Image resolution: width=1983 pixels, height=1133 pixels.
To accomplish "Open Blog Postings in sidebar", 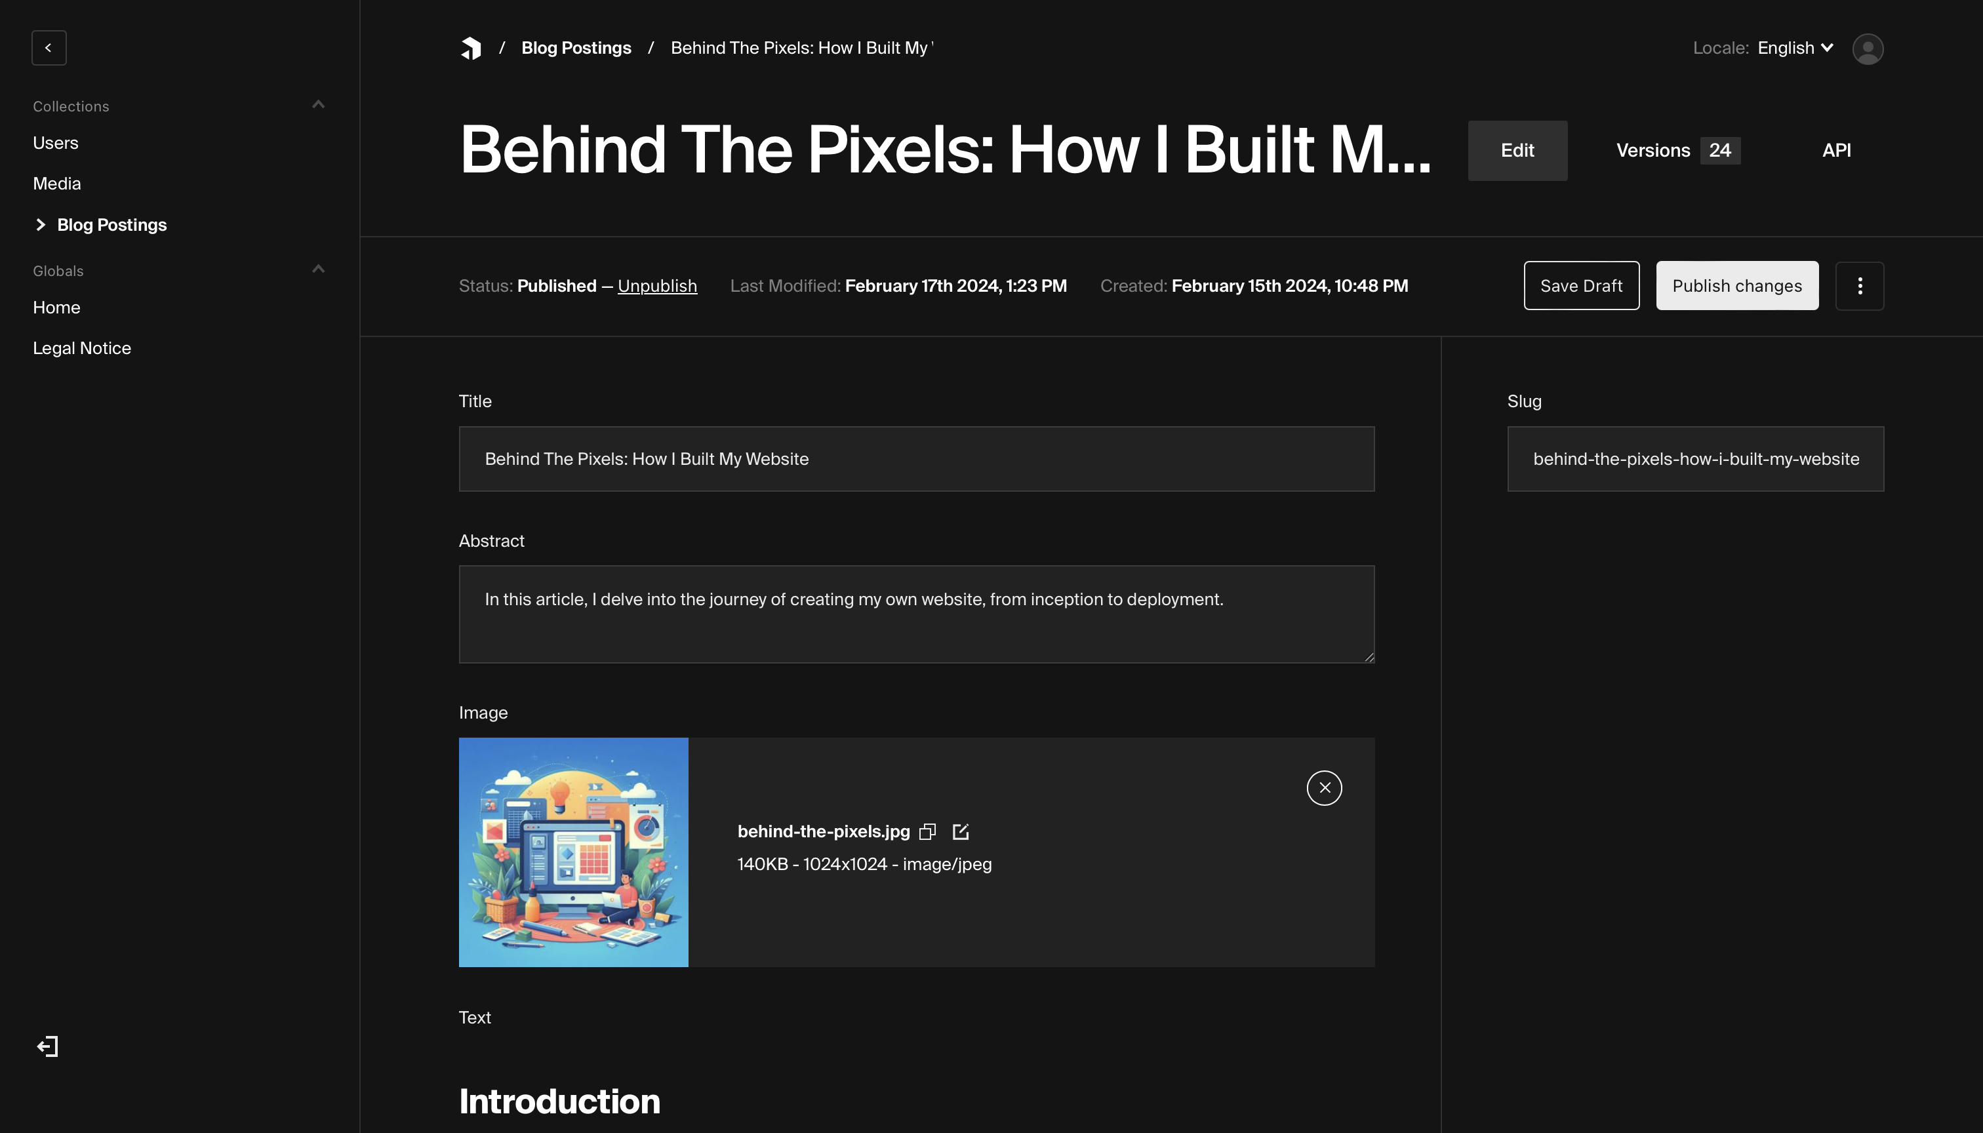I will pos(111,225).
